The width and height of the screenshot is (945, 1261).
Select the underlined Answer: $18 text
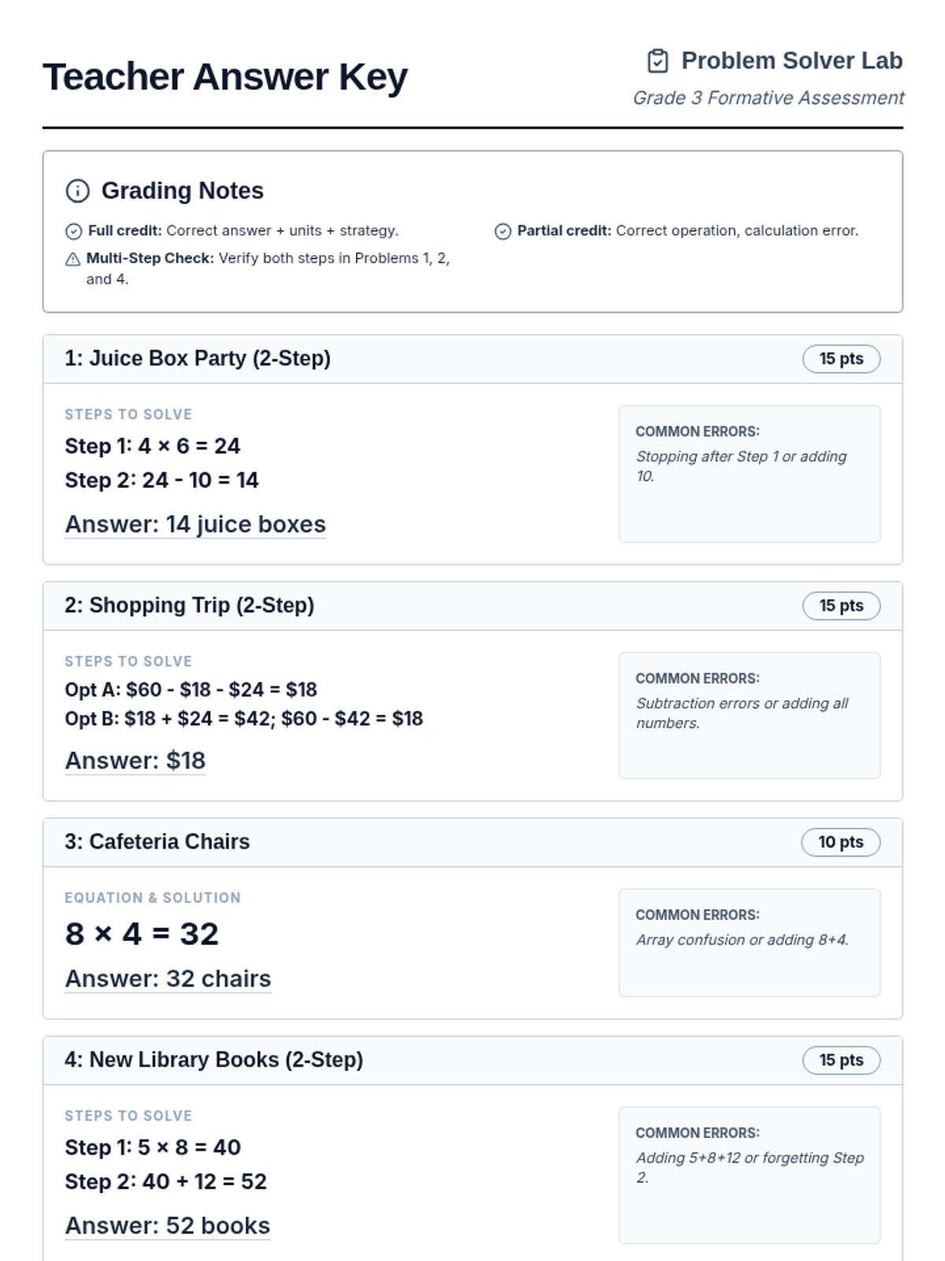tap(135, 761)
